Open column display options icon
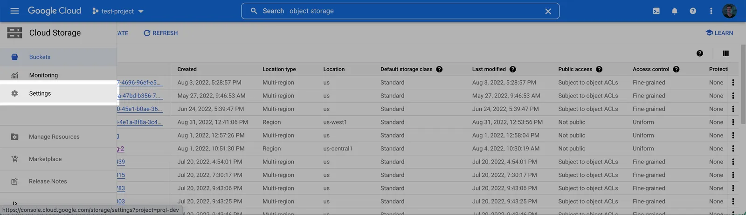This screenshot has height=215, width=746. [x=725, y=53]
